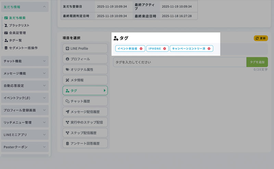Click the タグを追加 button

tap(257, 62)
